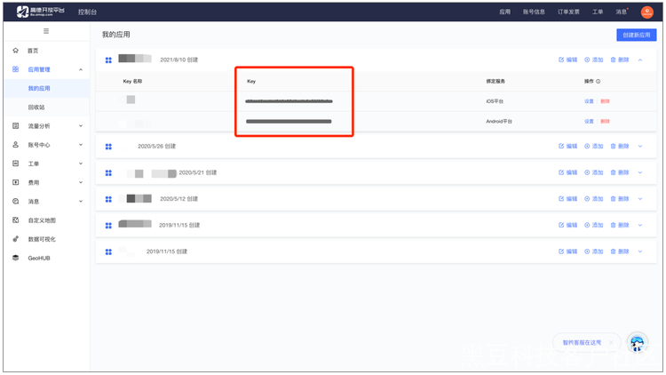Add a key to the 2021/8/10 app

(594, 60)
